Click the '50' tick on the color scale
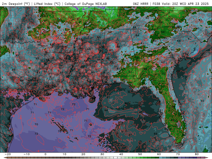212x159 pixels. [140, 154]
